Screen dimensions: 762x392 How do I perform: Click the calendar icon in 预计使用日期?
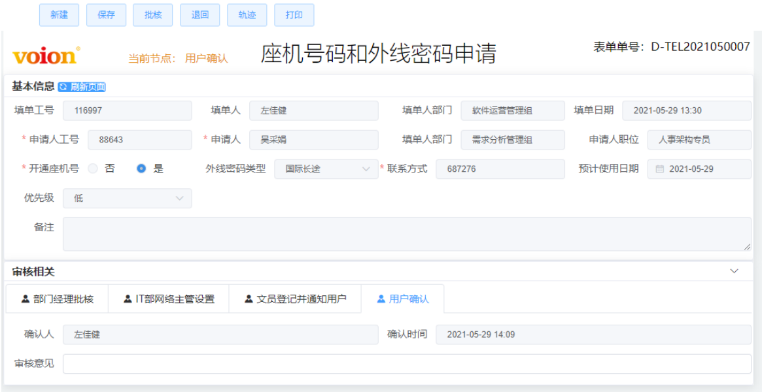tap(659, 169)
